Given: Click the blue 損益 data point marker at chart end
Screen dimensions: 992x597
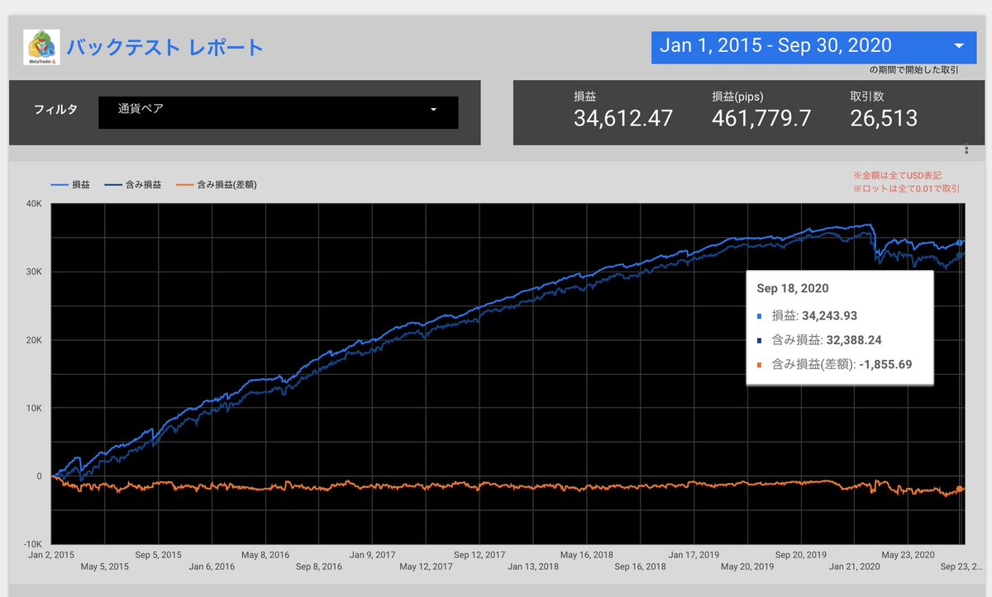Looking at the screenshot, I should 961,242.
